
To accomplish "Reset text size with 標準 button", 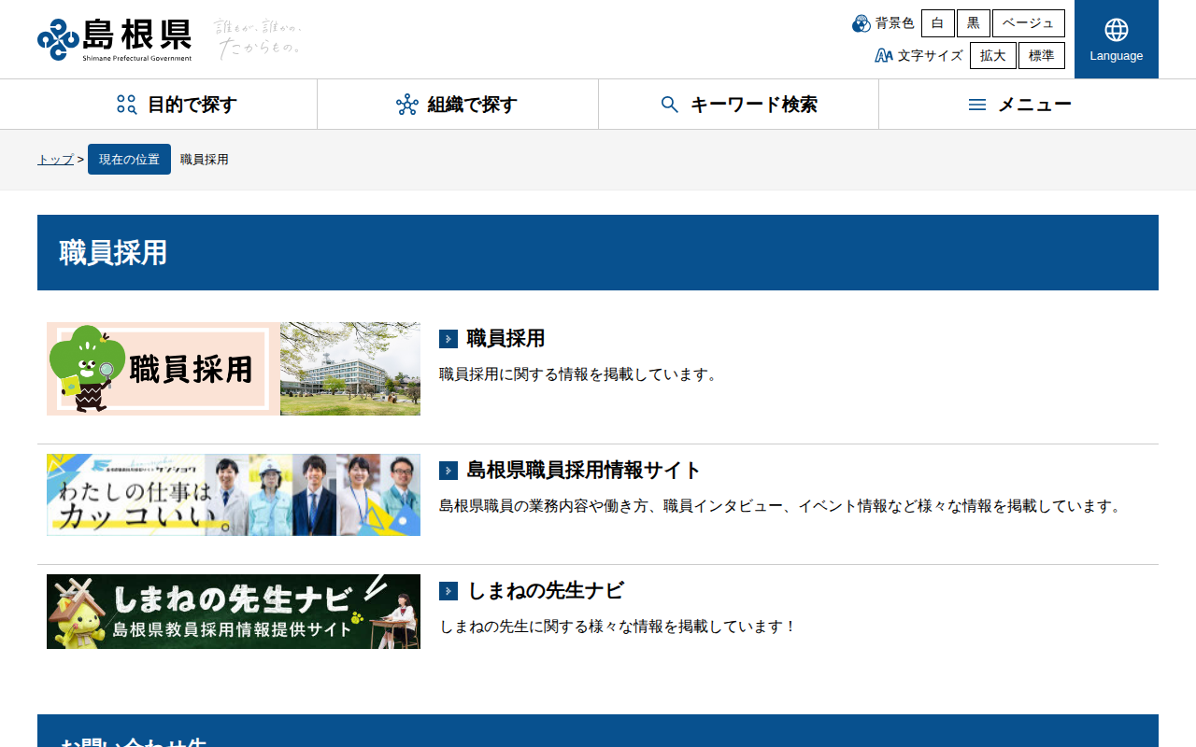I will (1041, 56).
